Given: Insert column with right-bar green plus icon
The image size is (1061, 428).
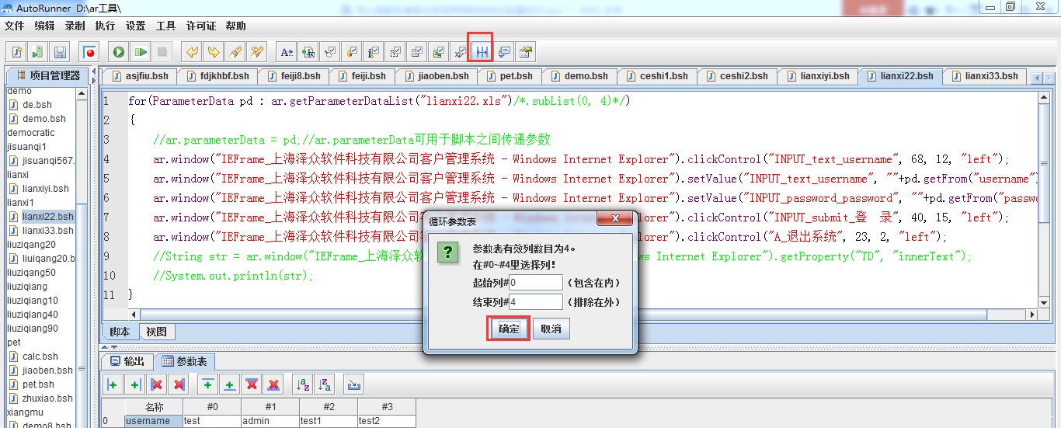Looking at the screenshot, I should point(135,385).
